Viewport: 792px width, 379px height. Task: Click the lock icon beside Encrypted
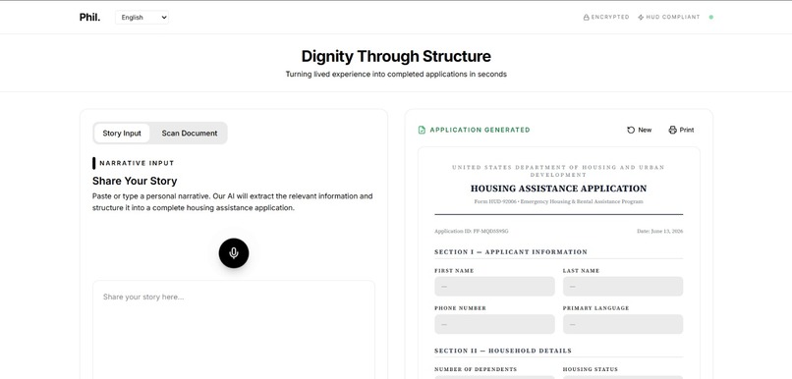pos(586,17)
